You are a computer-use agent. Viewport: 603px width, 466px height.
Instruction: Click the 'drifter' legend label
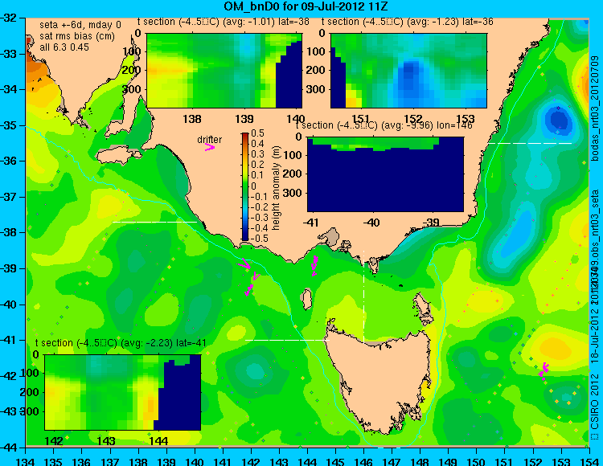210,140
